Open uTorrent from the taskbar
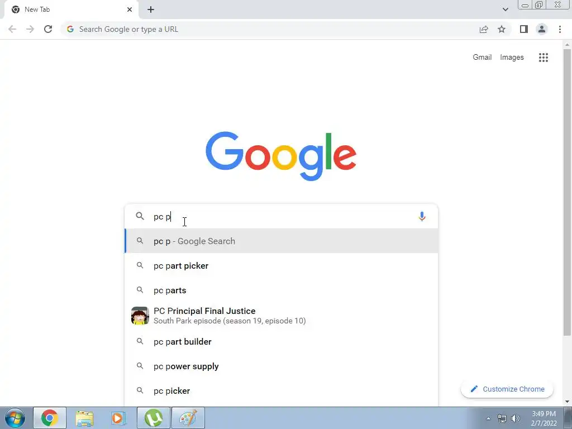The width and height of the screenshot is (572, 429). click(x=154, y=418)
